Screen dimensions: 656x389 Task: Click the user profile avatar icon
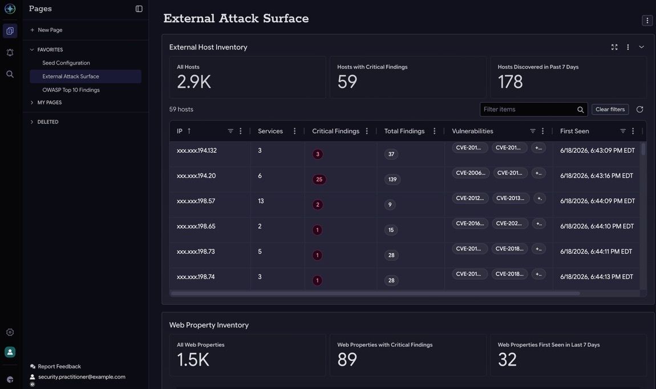pyautogui.click(x=10, y=352)
